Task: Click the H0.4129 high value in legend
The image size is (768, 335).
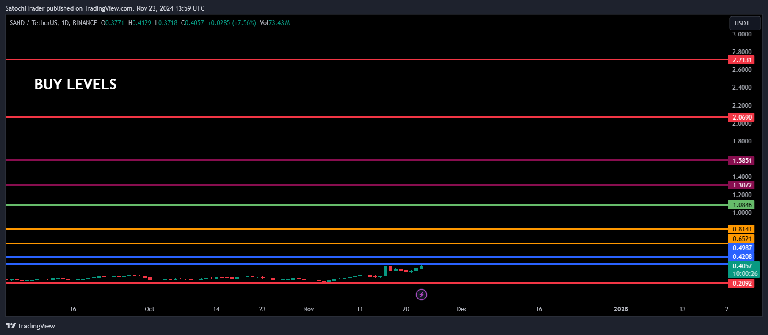Action: coord(140,23)
